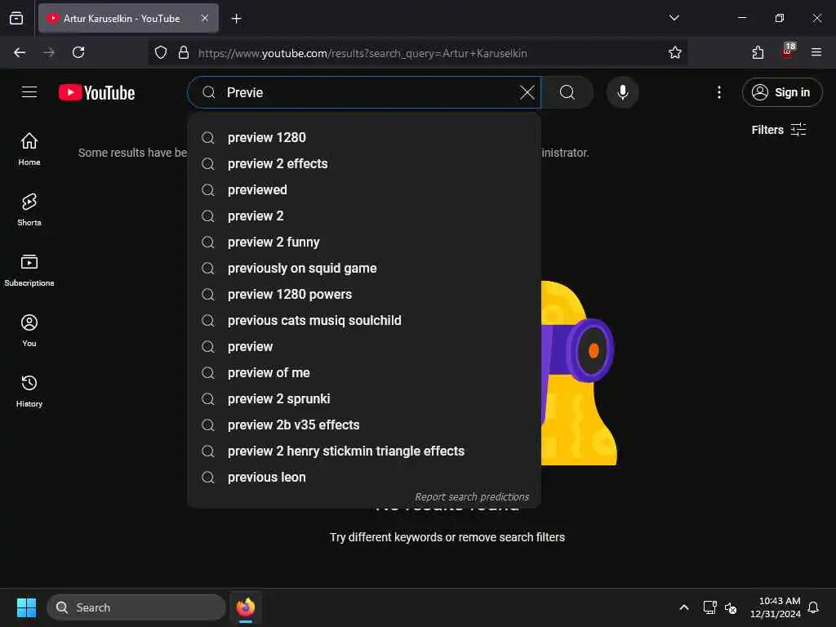Select suggestion 'previously on squid game'
Screen dimensions: 836x627
pos(364,268)
